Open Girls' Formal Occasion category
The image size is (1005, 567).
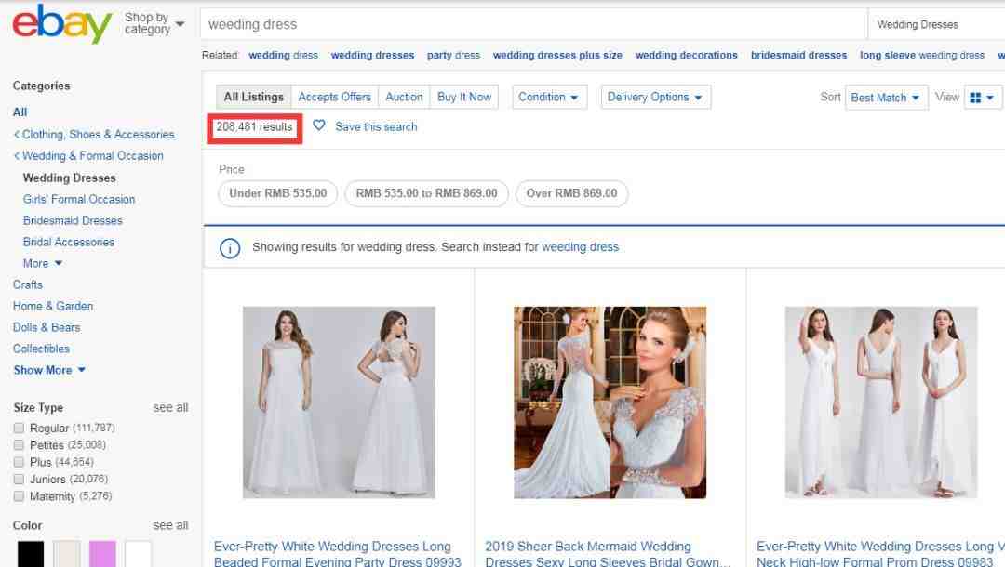(x=79, y=199)
